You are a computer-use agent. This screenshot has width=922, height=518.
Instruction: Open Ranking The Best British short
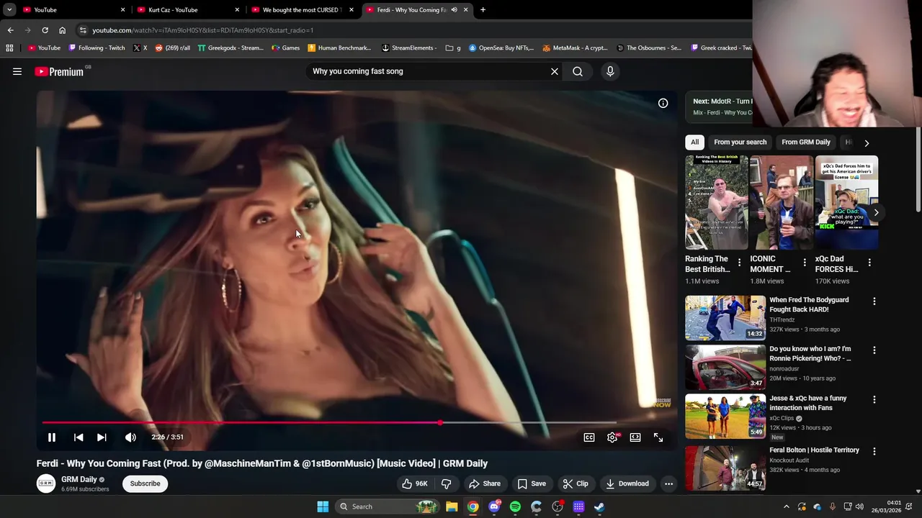point(717,202)
